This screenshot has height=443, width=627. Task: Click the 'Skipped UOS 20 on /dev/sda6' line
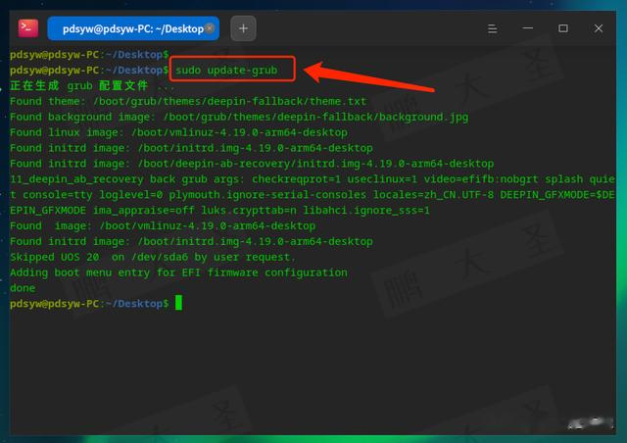click(x=153, y=257)
